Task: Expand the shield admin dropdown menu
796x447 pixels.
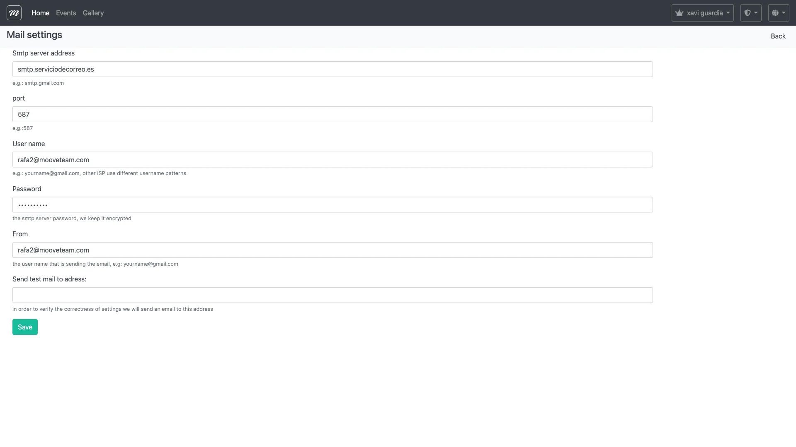Action: pos(751,13)
